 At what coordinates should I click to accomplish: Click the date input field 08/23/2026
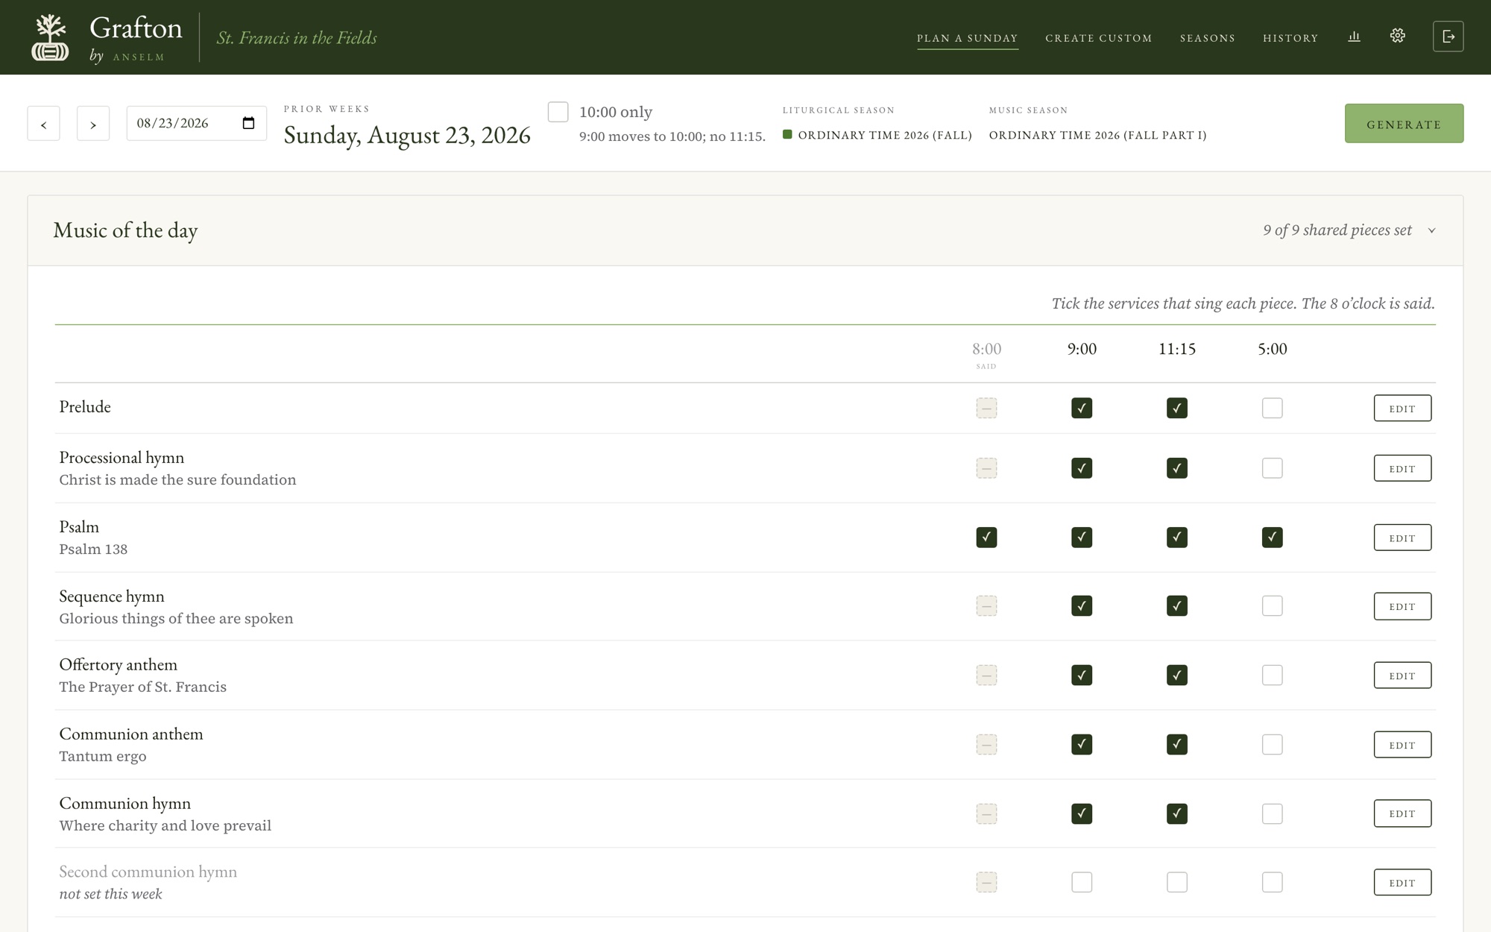[x=196, y=123]
